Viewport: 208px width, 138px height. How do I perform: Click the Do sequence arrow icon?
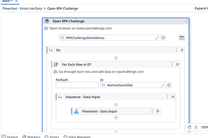pyautogui.click(x=51, y=50)
